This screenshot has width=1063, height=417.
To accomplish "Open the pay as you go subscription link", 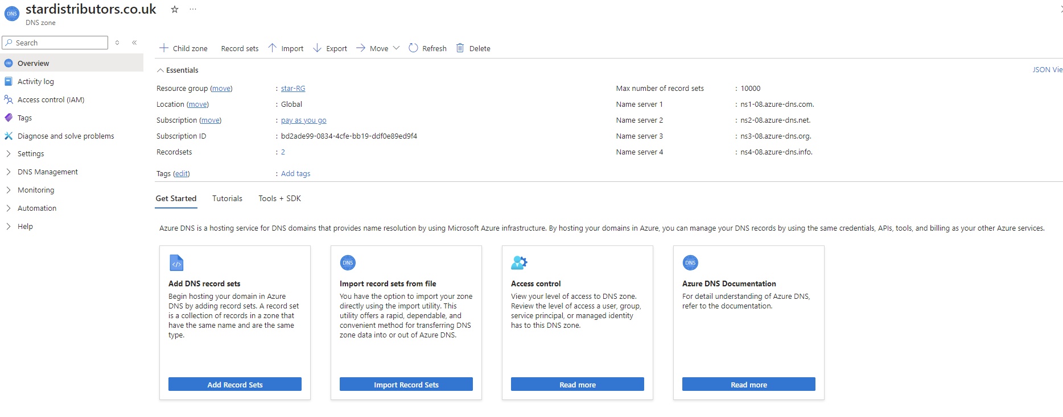I will pyautogui.click(x=304, y=120).
